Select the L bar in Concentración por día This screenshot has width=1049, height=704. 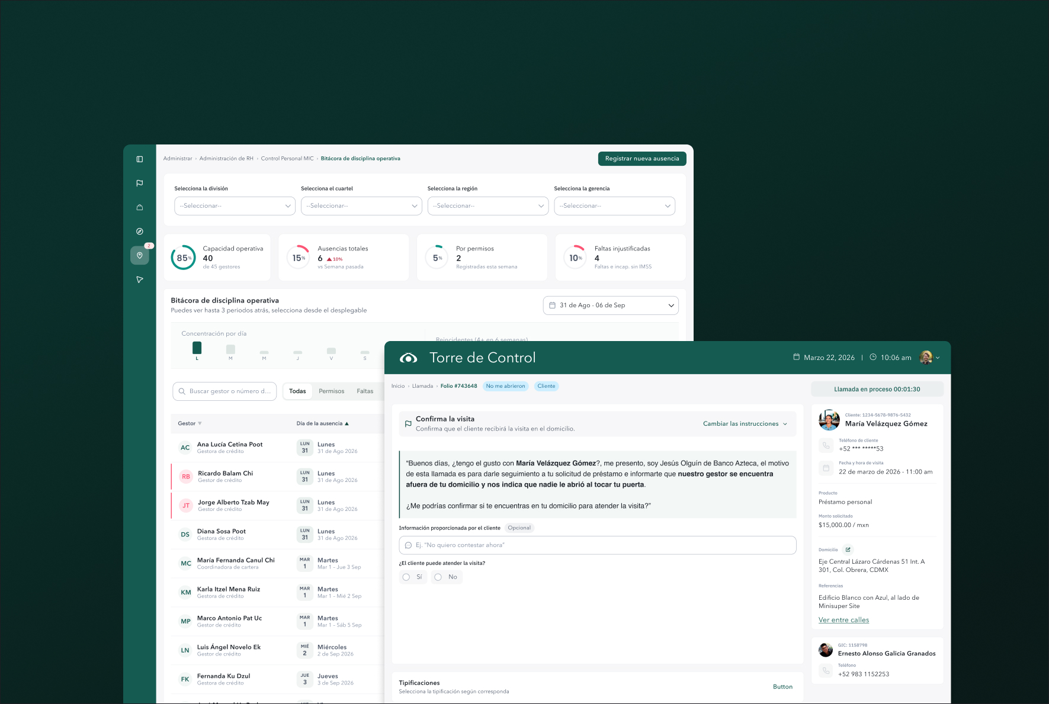pyautogui.click(x=197, y=348)
